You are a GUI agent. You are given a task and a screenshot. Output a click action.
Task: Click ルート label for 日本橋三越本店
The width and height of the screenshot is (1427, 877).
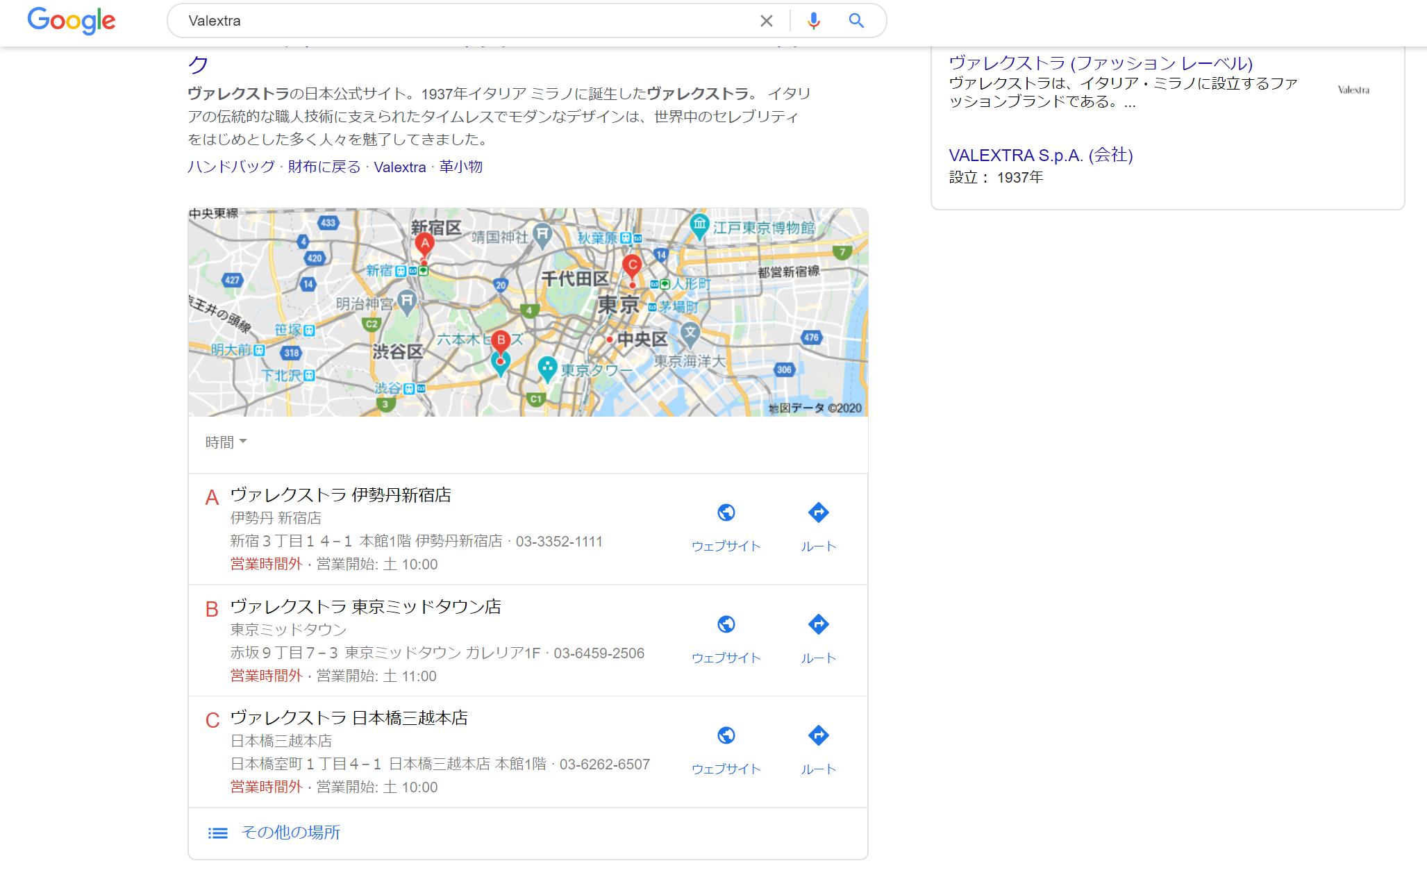(819, 769)
